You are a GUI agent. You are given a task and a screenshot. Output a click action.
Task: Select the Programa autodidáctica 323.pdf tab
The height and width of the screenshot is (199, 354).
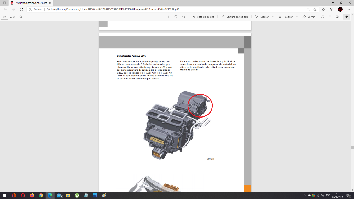point(30,3)
